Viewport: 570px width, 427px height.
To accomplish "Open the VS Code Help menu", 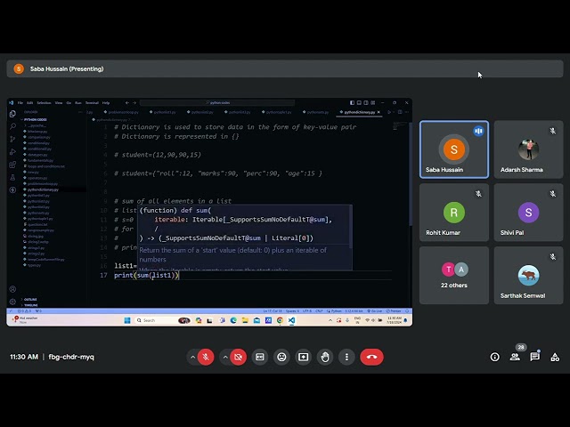I will 106,103.
